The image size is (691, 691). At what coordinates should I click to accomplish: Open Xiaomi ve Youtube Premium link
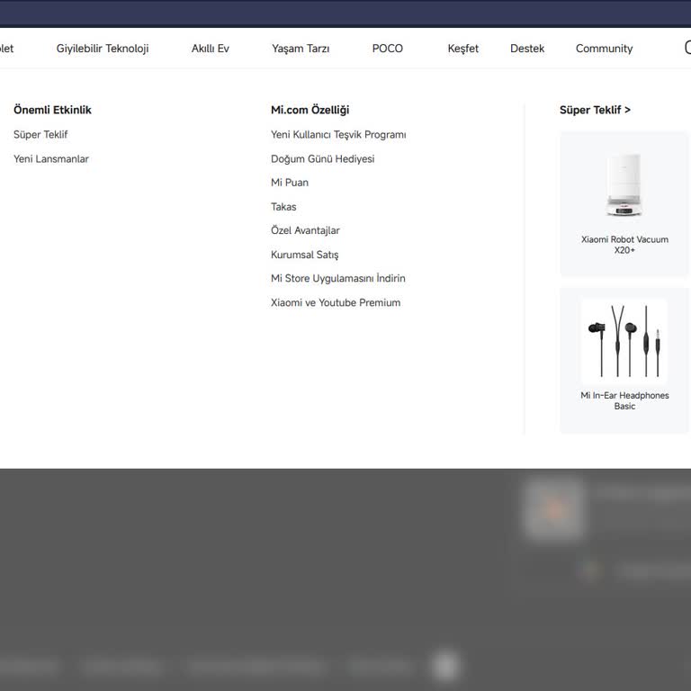coord(336,302)
